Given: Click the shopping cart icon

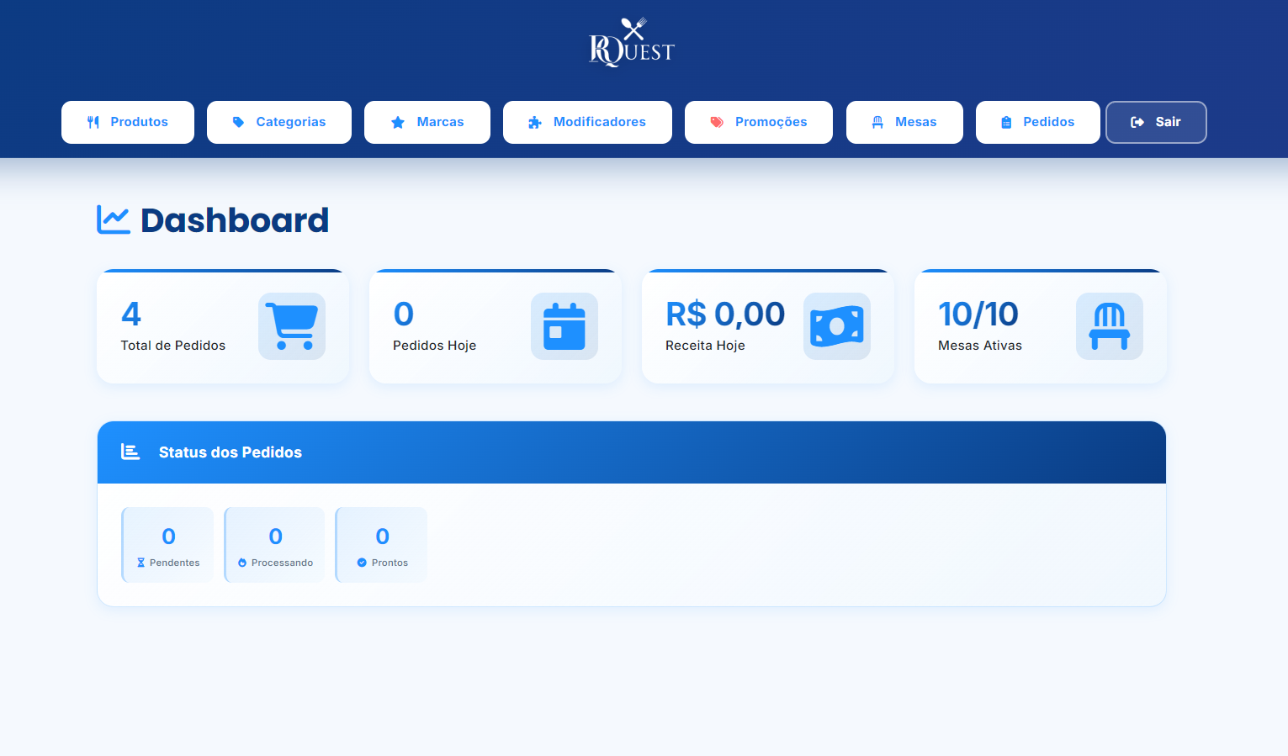Looking at the screenshot, I should pyautogui.click(x=292, y=326).
